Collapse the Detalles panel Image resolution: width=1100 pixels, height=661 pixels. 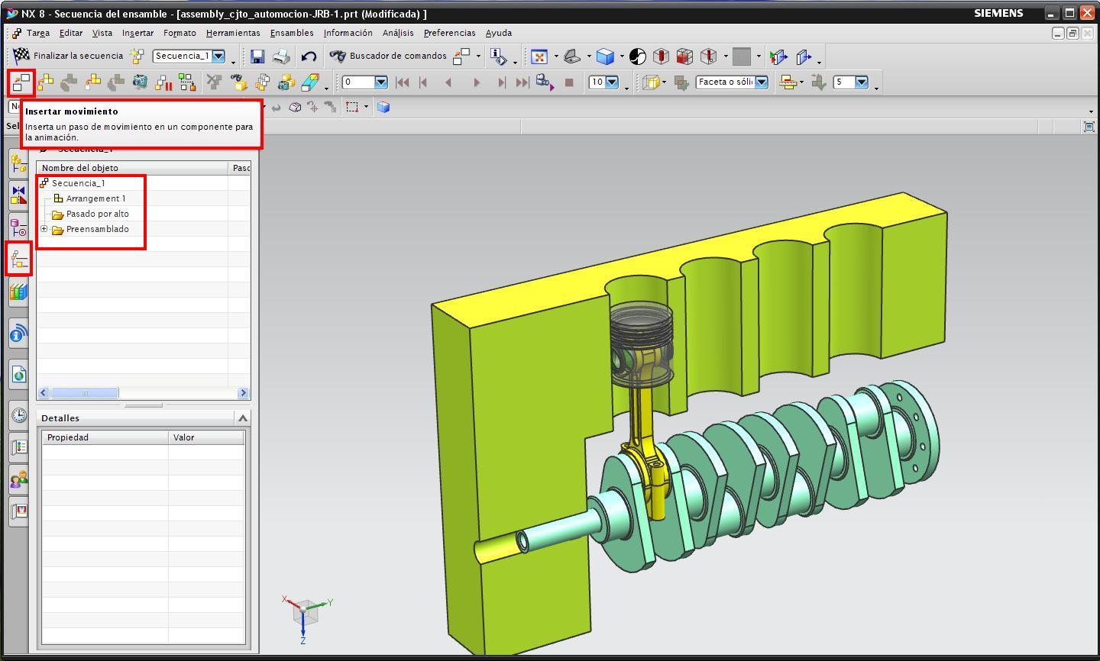[x=243, y=418]
